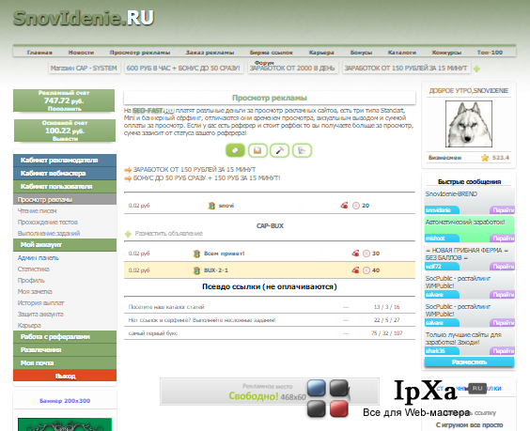530x431 pixels.
Task: Click the clock icon next to 20
Action: pos(356,206)
